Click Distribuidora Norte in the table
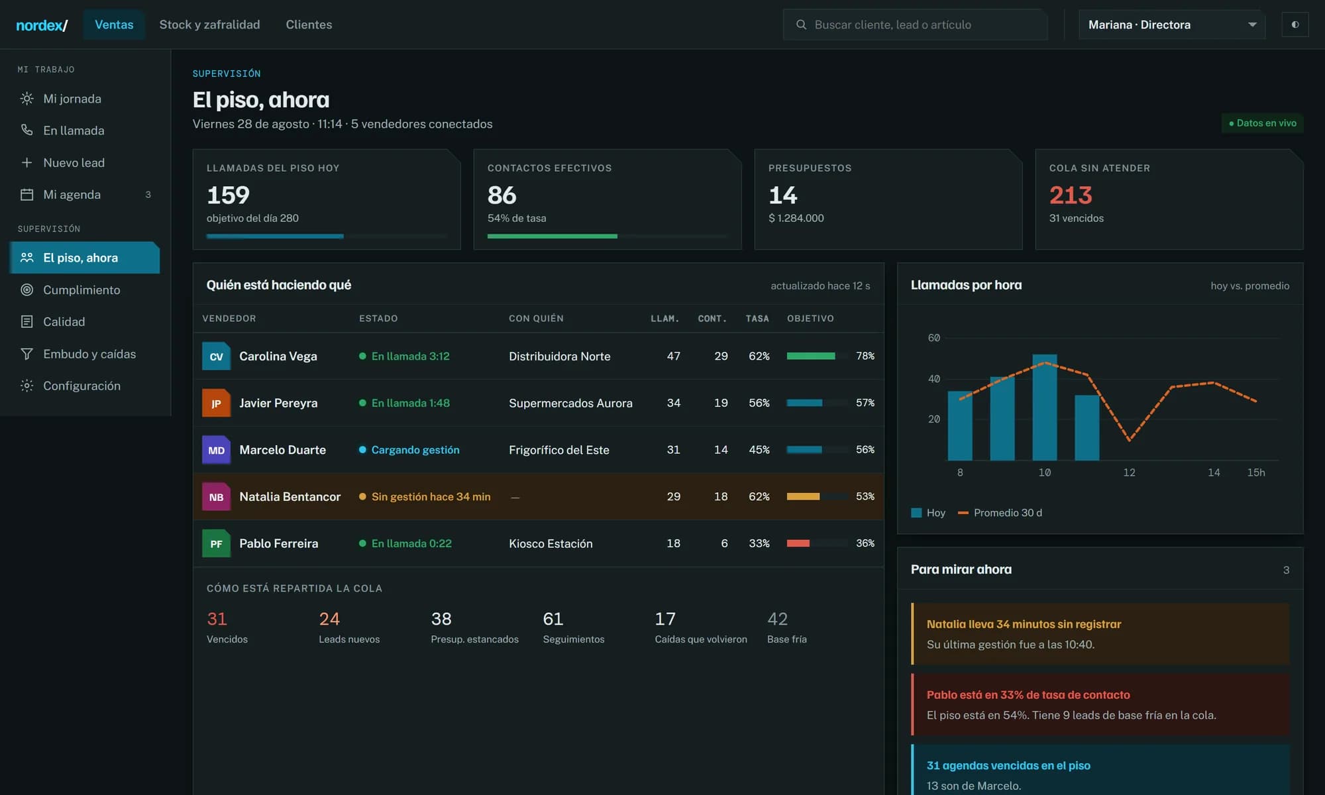1325x795 pixels. coord(560,356)
